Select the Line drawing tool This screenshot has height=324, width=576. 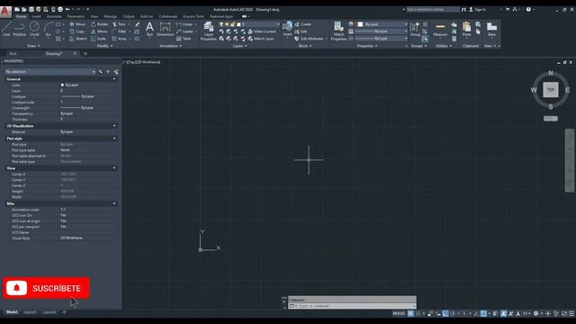(6, 29)
